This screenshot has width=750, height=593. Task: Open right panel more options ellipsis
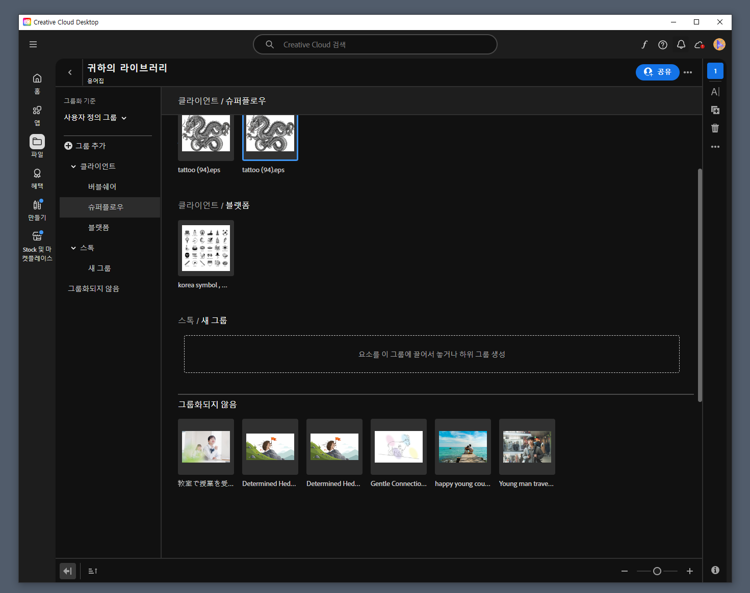coord(715,147)
